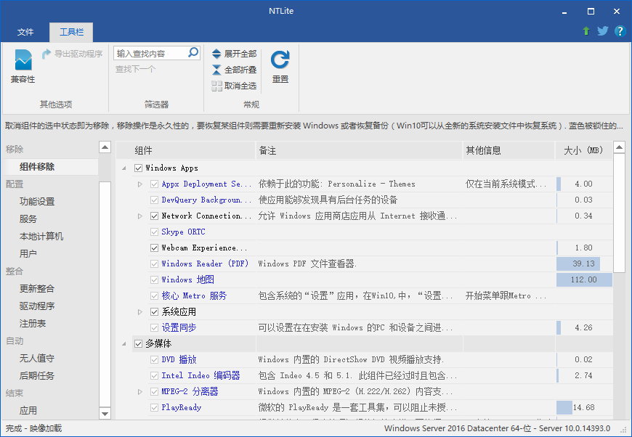The image size is (632, 437).
Task: Open the Twitter bird icon
Action: point(603,31)
